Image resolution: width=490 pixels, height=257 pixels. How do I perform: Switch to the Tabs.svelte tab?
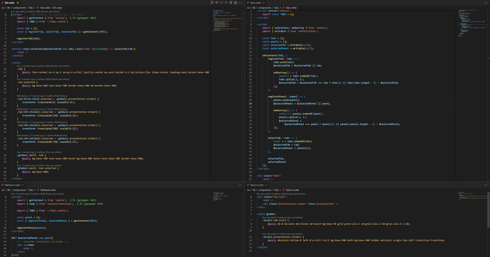click(x=255, y=3)
